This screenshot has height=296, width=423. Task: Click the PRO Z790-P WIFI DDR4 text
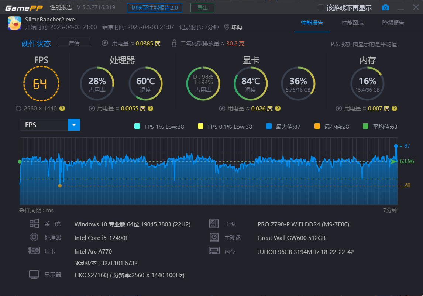click(x=303, y=224)
